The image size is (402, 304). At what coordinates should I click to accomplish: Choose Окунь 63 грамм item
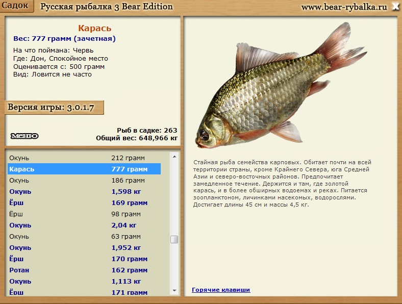pos(84,236)
